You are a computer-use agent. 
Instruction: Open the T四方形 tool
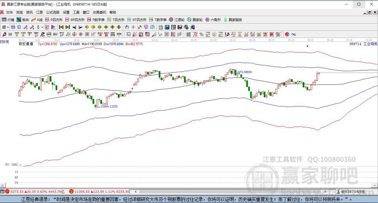tap(116, 20)
